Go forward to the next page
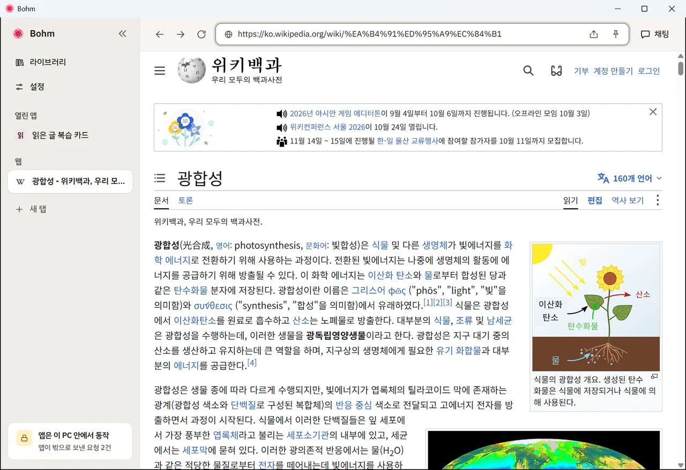Screen dimensions: 686x470 (181, 34)
